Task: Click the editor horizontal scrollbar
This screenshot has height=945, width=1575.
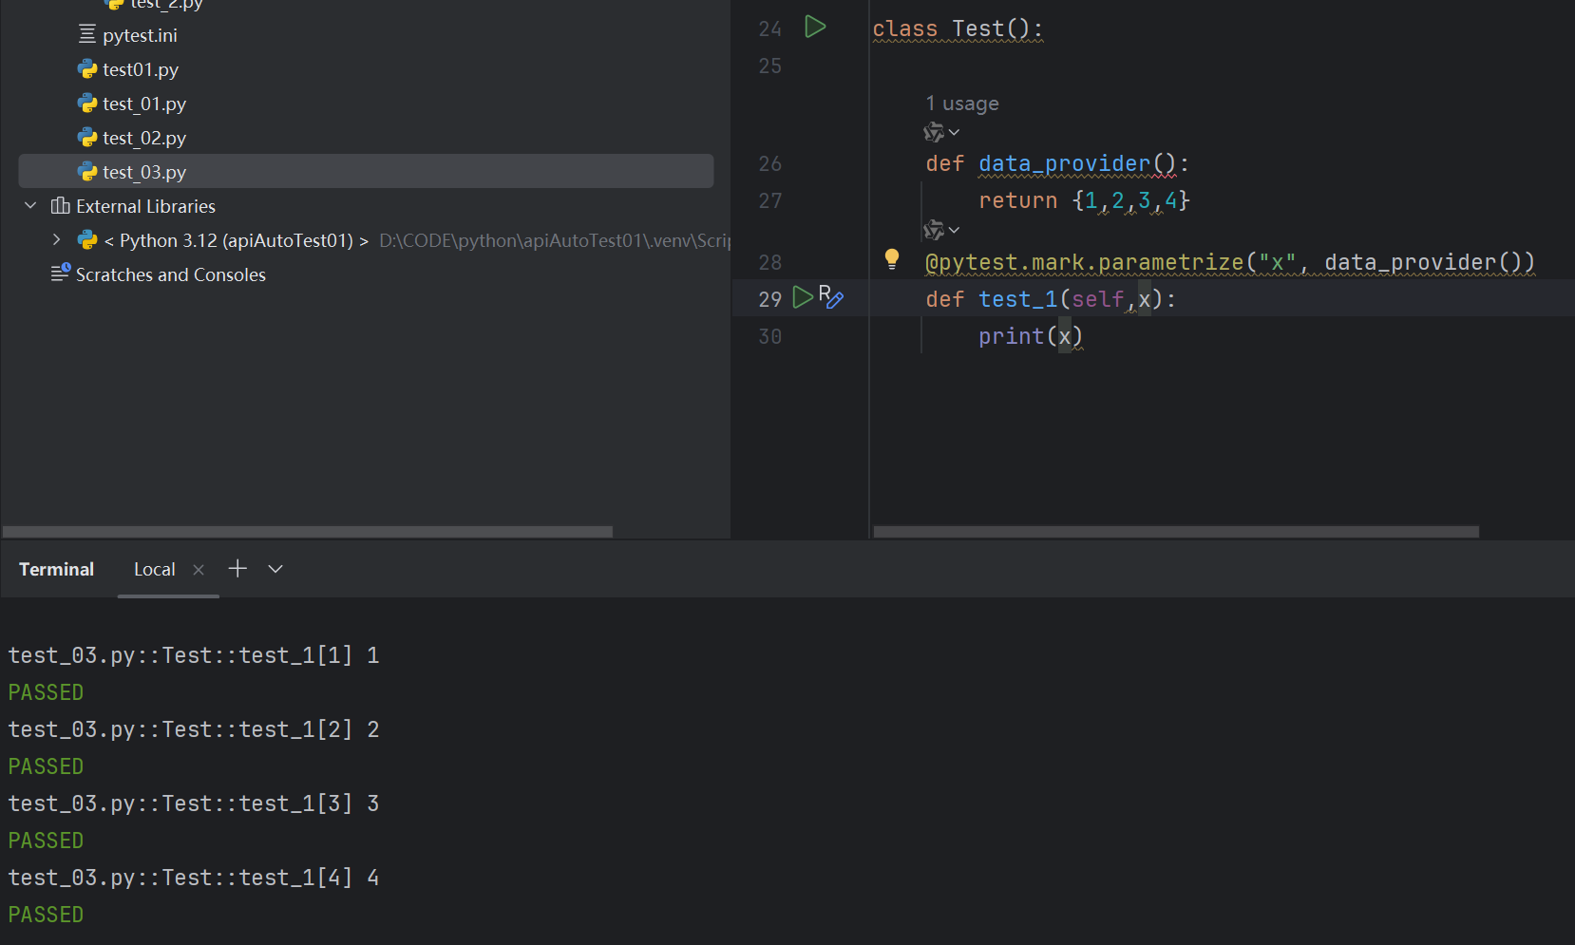Action: [1176, 532]
